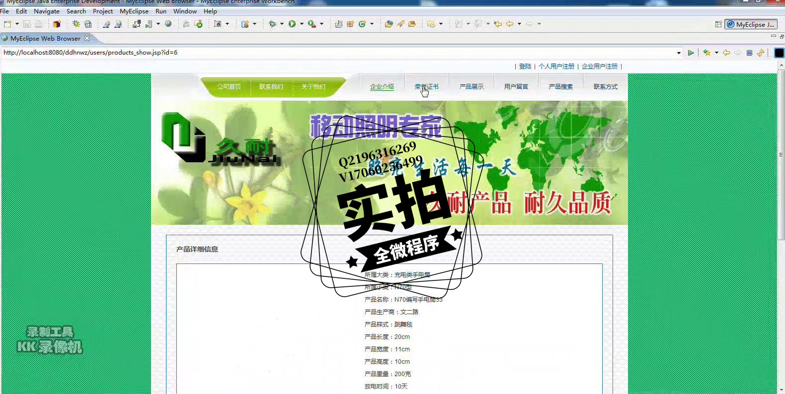This screenshot has width=785, height=394.
Task: Click the green Run play icon
Action: pos(292,24)
